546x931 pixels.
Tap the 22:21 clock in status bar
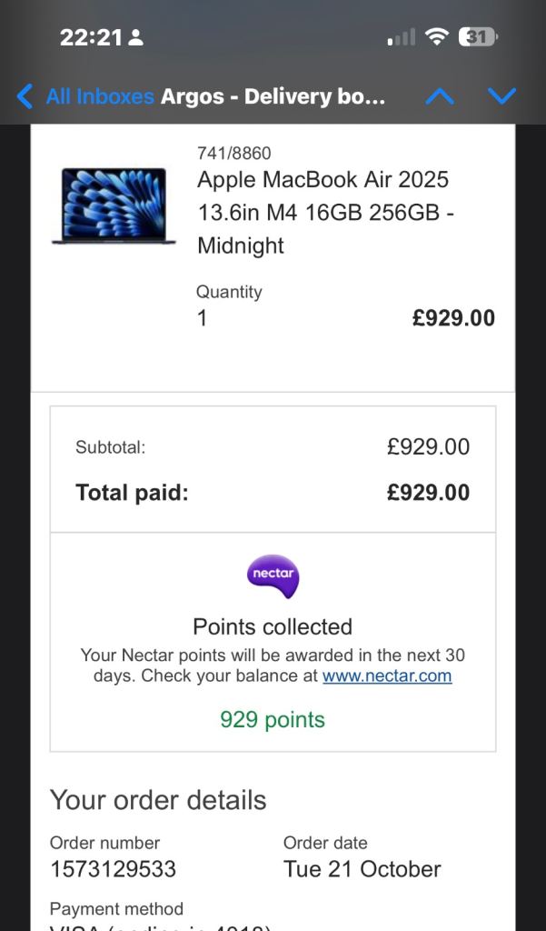[90, 37]
